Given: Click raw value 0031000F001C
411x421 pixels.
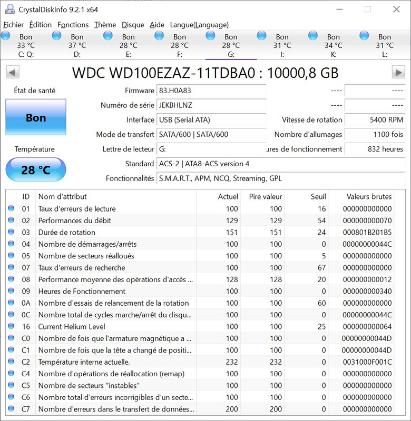Looking at the screenshot, I should pos(367,362).
